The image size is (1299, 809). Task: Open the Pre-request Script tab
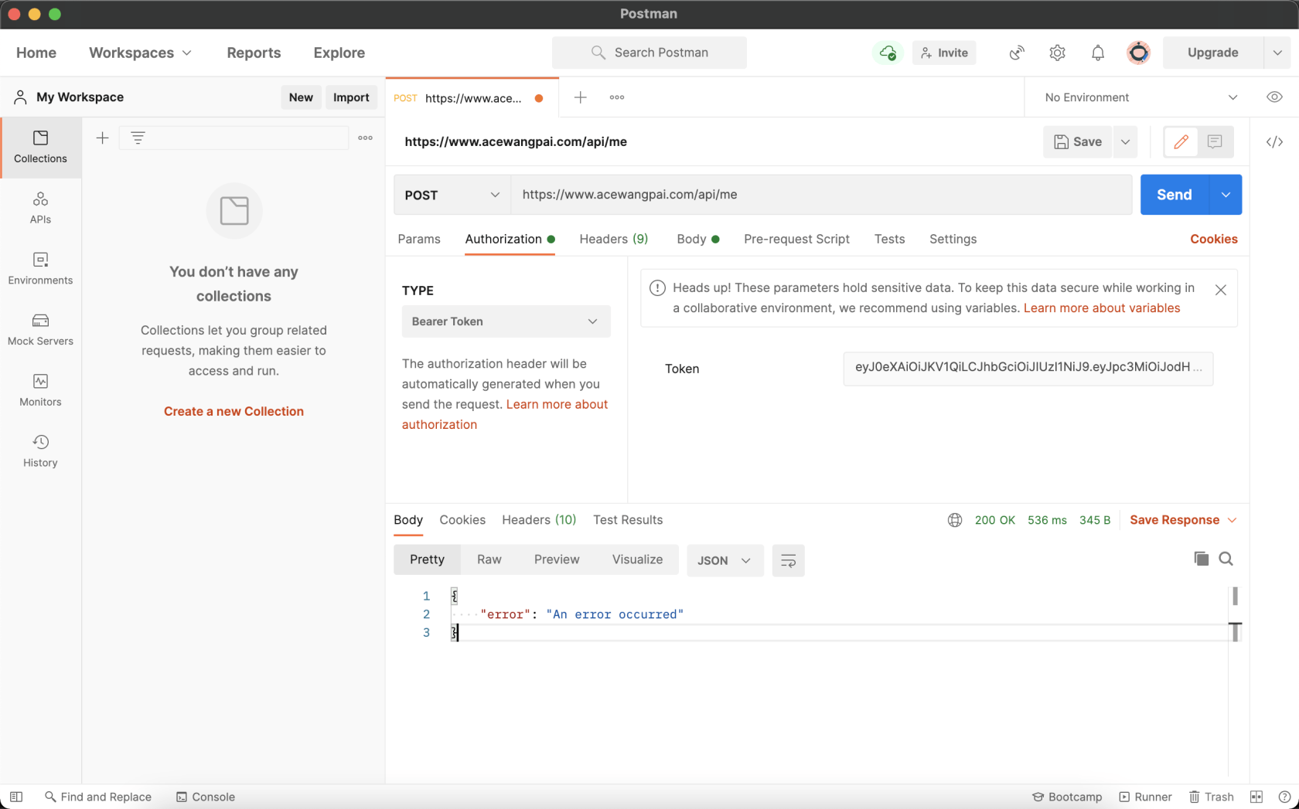pos(796,240)
